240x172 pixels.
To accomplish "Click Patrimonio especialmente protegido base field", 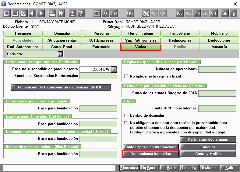I will pos(98,108).
